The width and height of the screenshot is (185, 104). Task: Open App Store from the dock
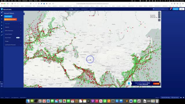pos(117,101)
